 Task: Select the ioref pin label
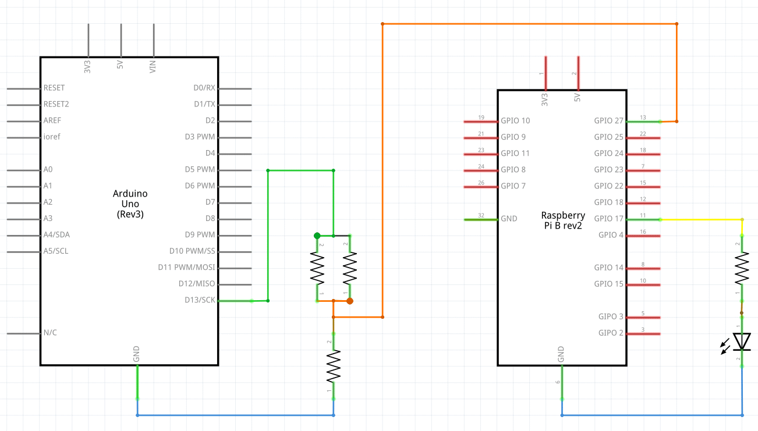pos(52,137)
